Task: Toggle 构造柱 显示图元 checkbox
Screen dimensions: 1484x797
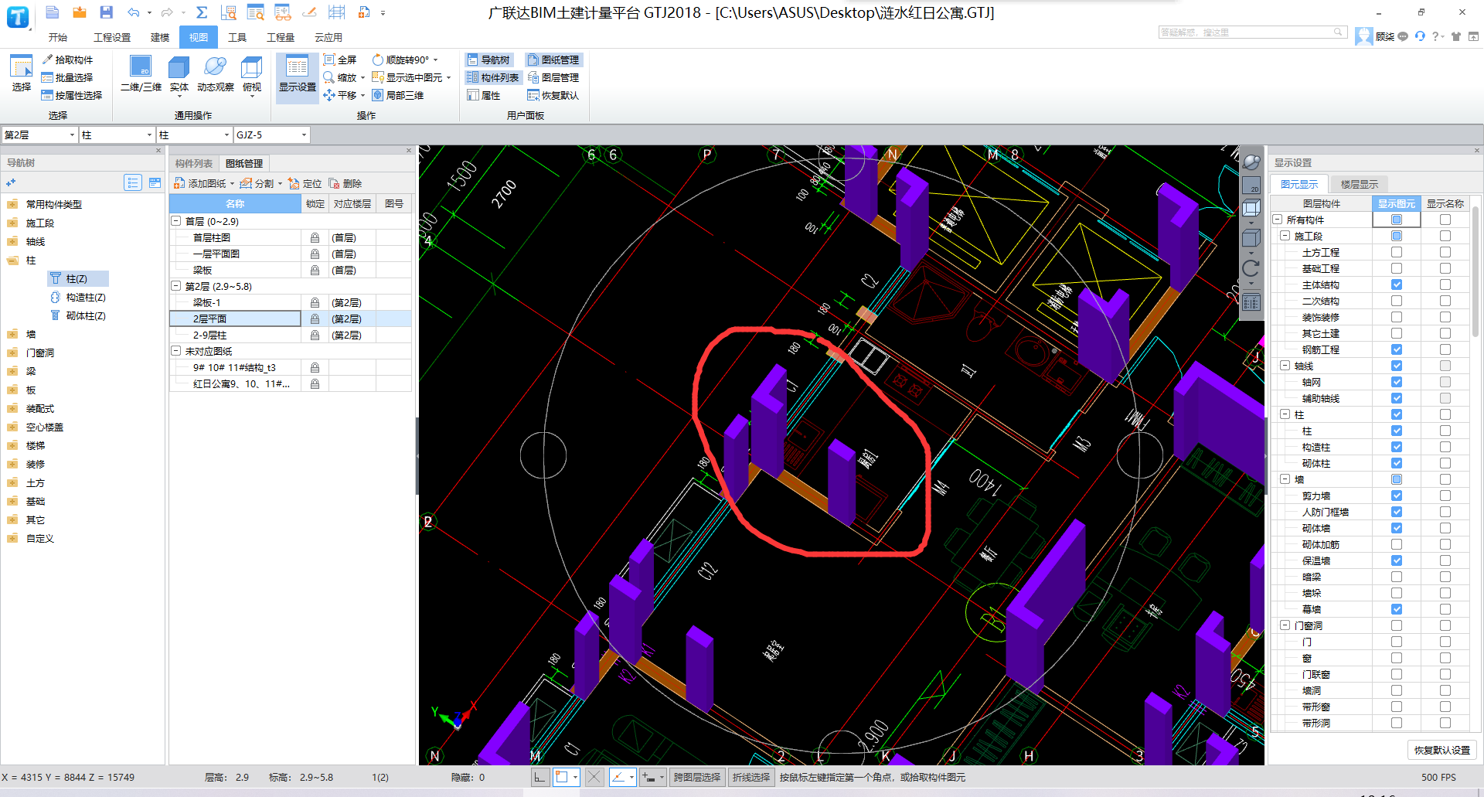Action: pos(1397,447)
